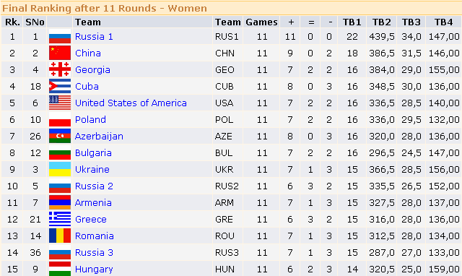This screenshot has height=276, width=462.
Task: Open the Russia 3 team link
Action: [94, 252]
